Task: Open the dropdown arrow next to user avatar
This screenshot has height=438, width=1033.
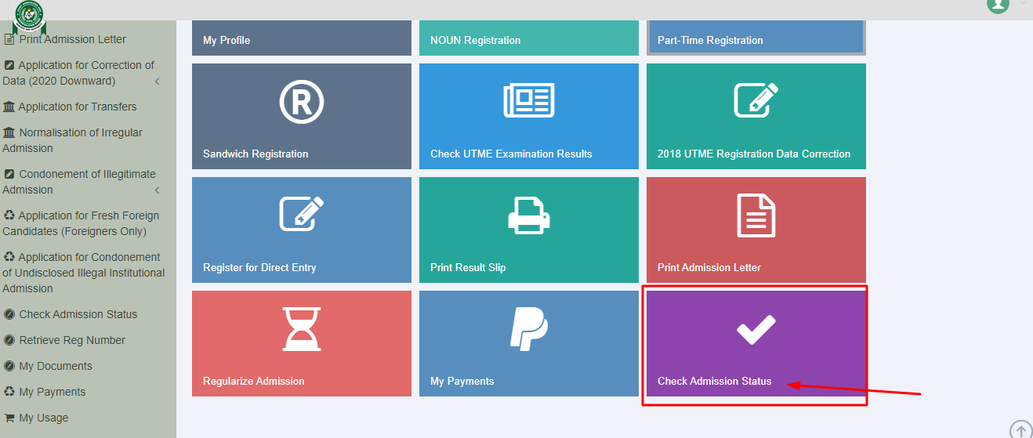Action: click(x=1023, y=3)
